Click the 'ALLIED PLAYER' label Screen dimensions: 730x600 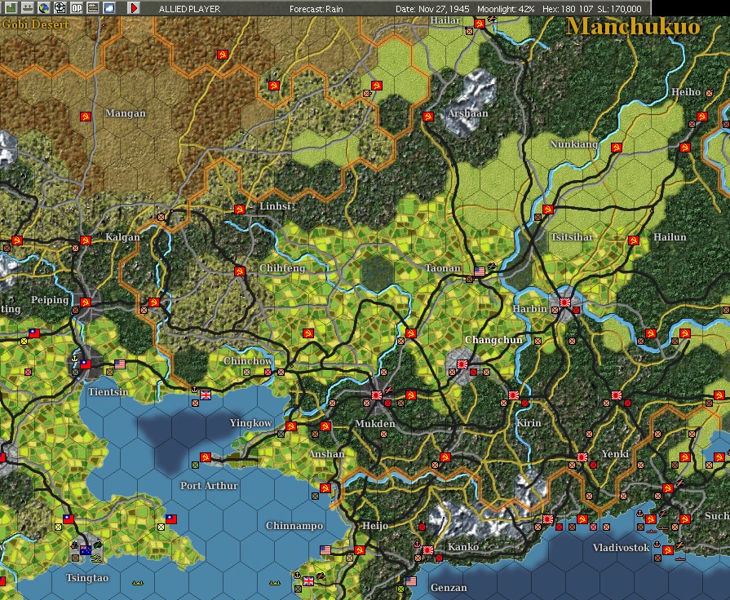click(x=189, y=9)
